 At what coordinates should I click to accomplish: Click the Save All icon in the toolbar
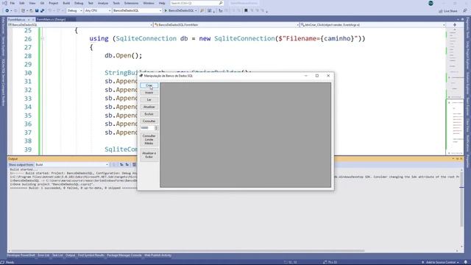[43, 10]
